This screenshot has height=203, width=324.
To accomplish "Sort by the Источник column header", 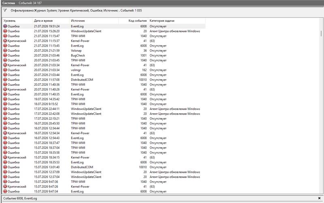I will pyautogui.click(x=94, y=21).
